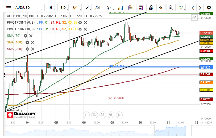216x138 pixels.
Task: Remove the SMA (200) indicator
Action: (x=32, y=49)
